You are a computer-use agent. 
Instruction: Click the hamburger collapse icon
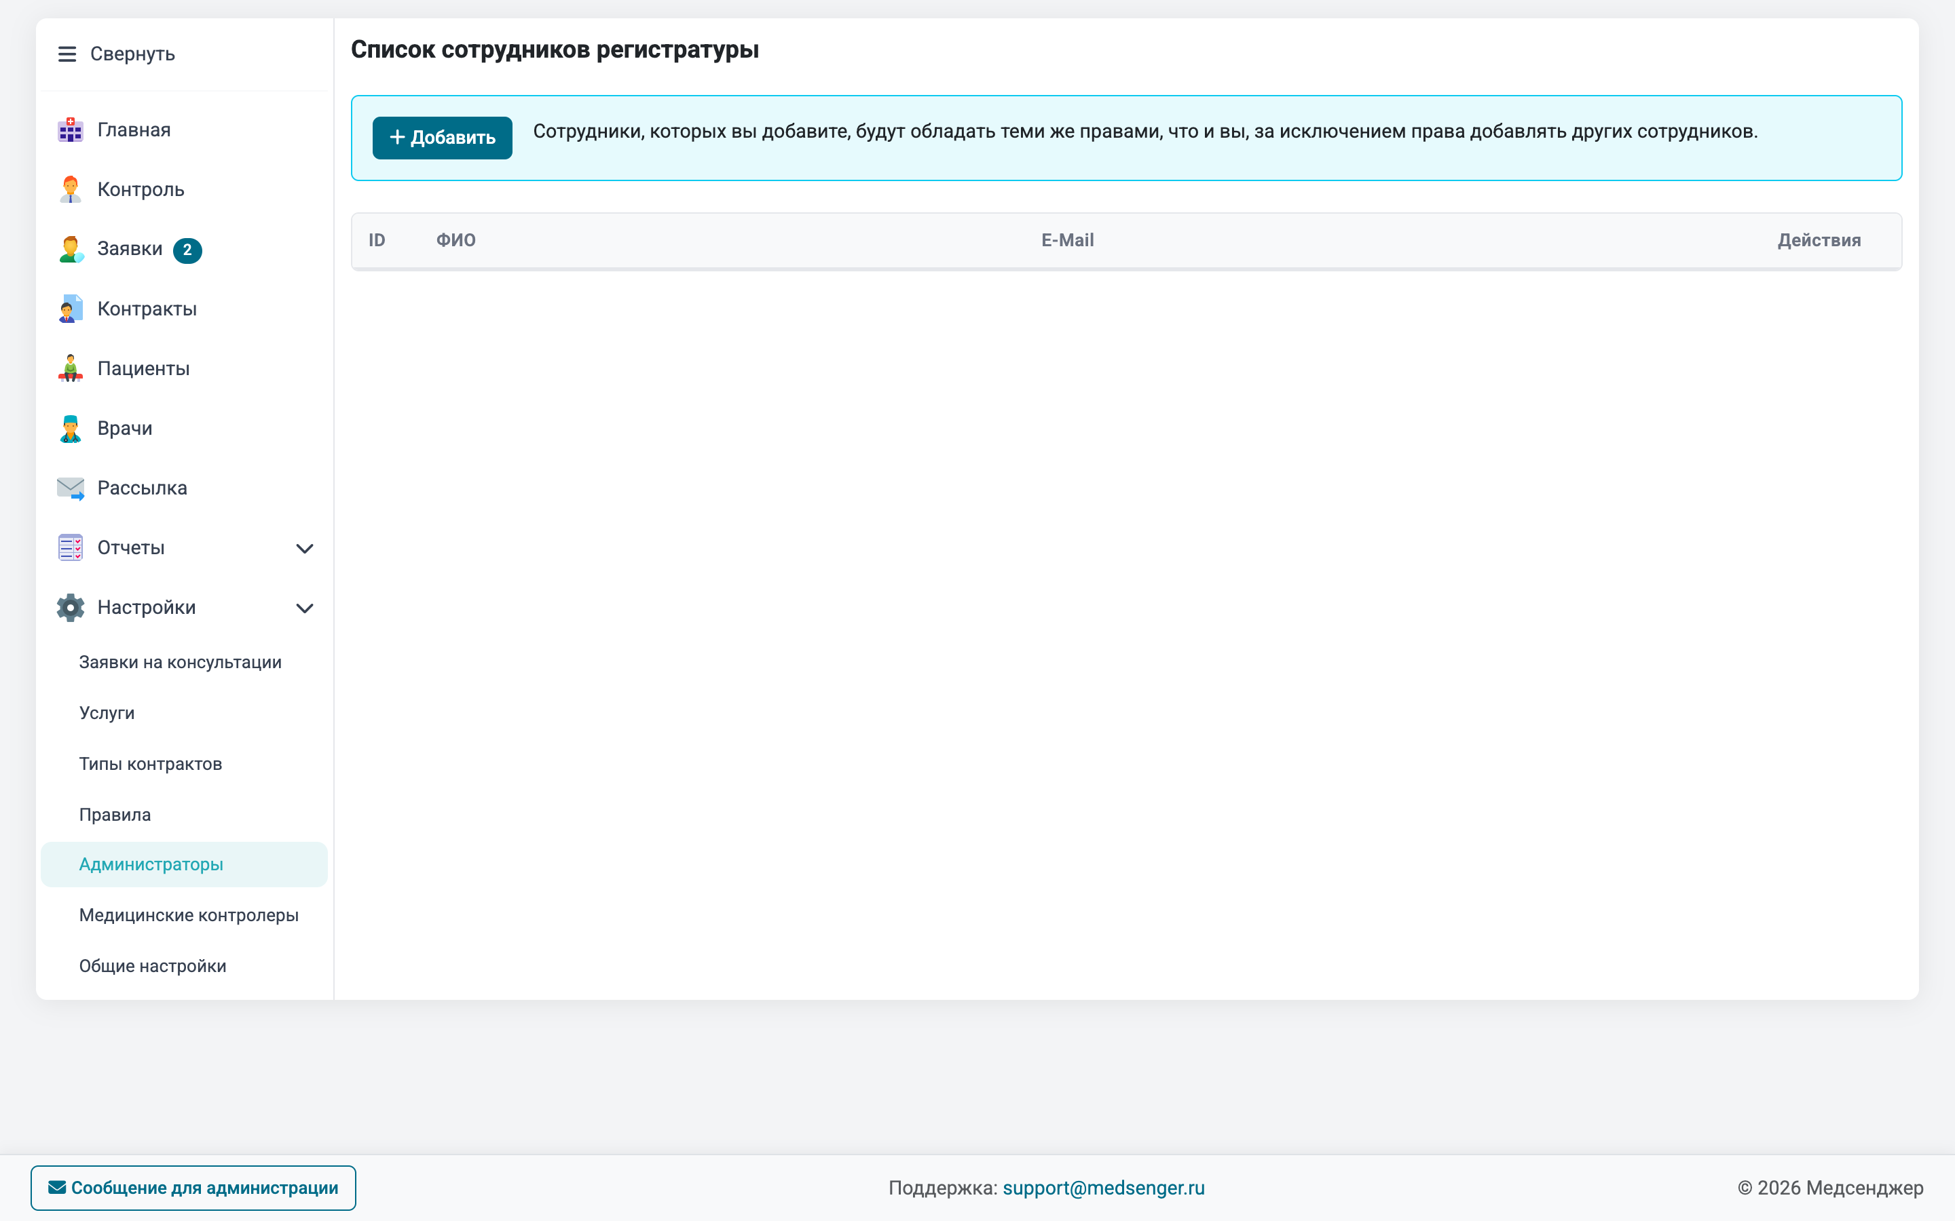click(67, 54)
